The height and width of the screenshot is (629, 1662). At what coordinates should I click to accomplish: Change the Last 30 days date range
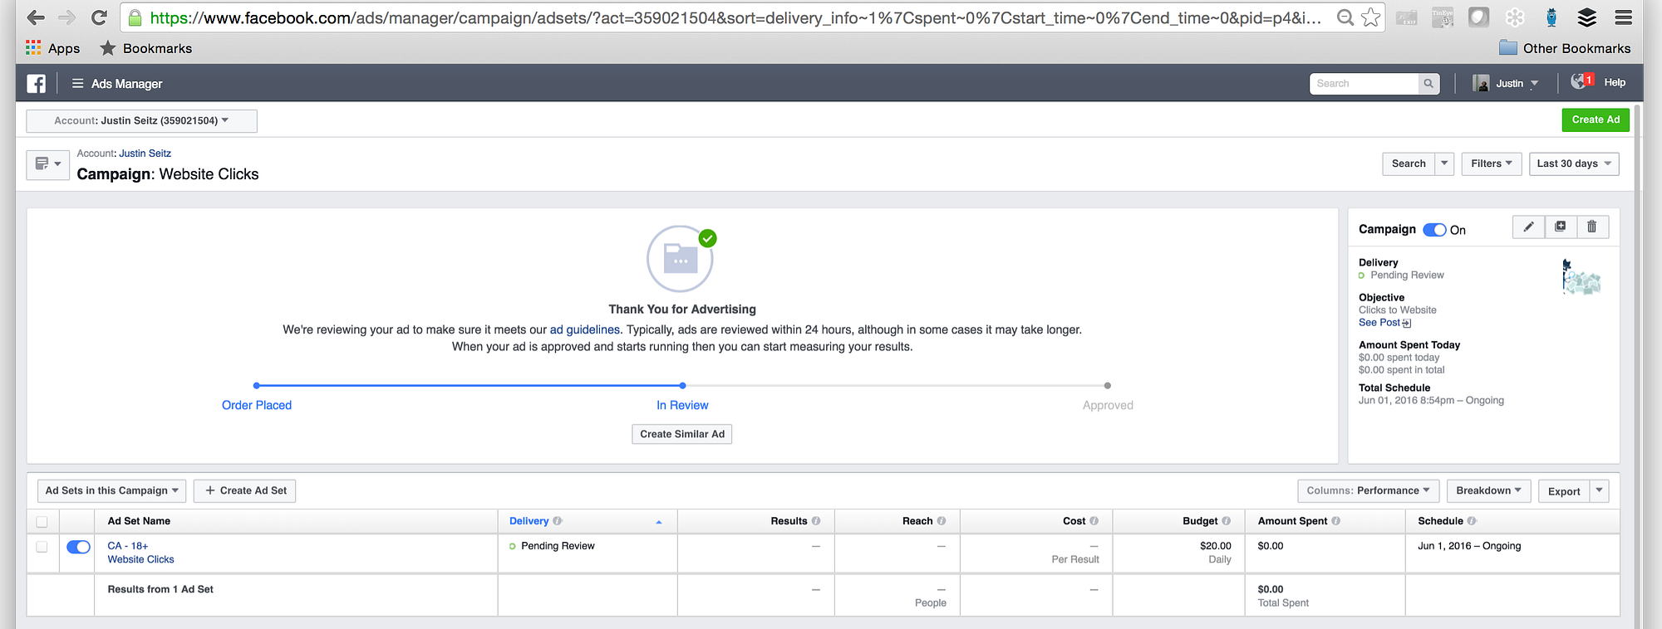tap(1574, 163)
